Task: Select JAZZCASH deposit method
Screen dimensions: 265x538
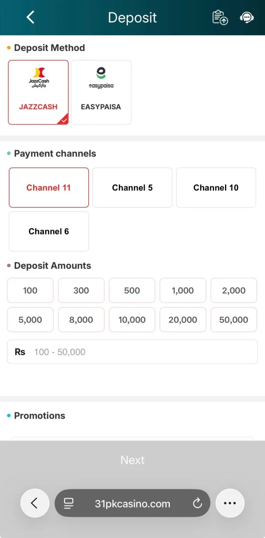Action: tap(38, 92)
